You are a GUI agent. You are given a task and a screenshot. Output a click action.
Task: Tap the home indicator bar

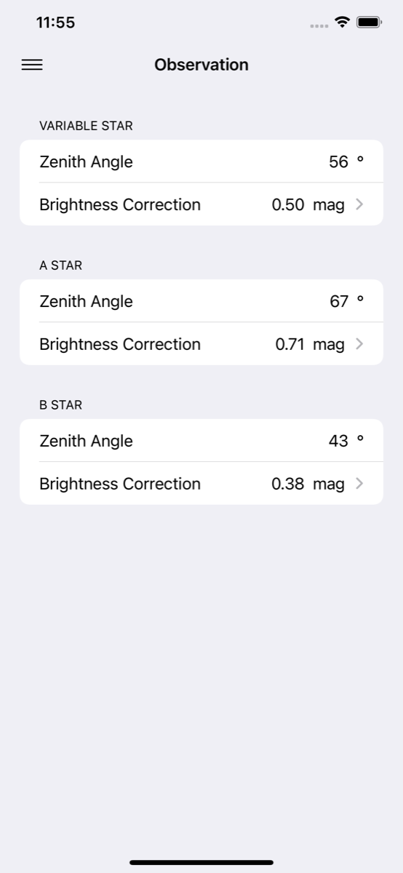[201, 862]
